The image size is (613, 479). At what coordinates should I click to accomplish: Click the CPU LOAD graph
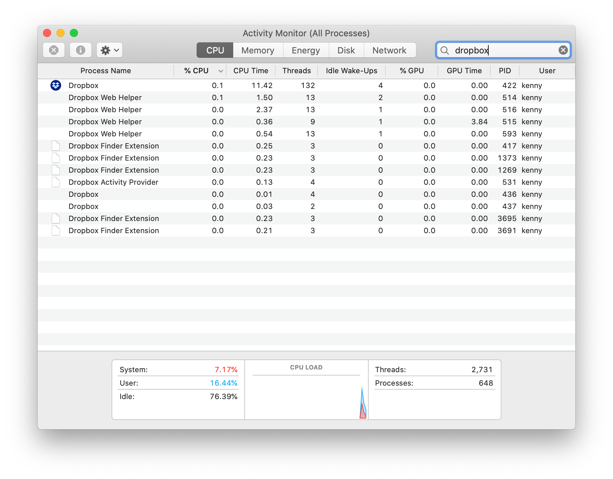point(306,396)
